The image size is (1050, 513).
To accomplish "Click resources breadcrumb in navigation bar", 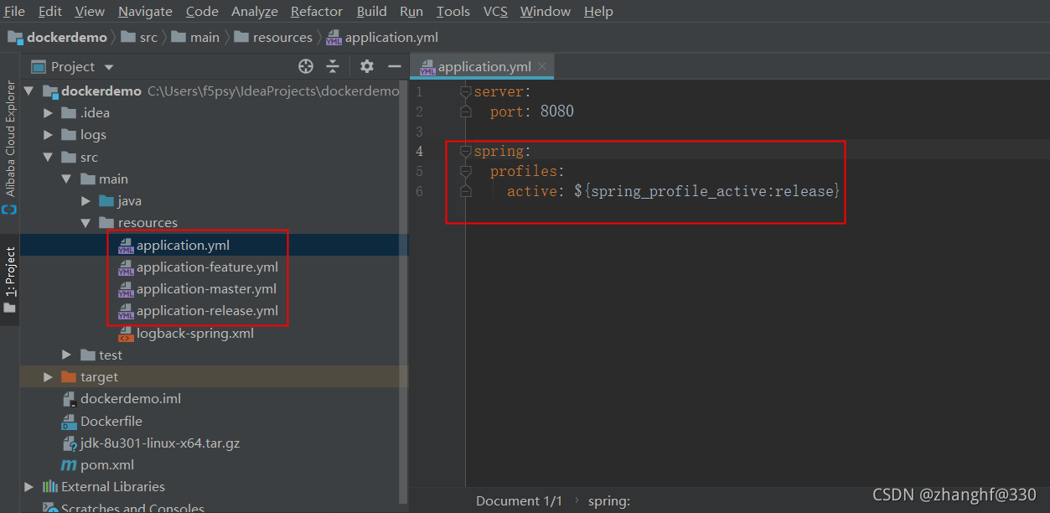I will [273, 37].
